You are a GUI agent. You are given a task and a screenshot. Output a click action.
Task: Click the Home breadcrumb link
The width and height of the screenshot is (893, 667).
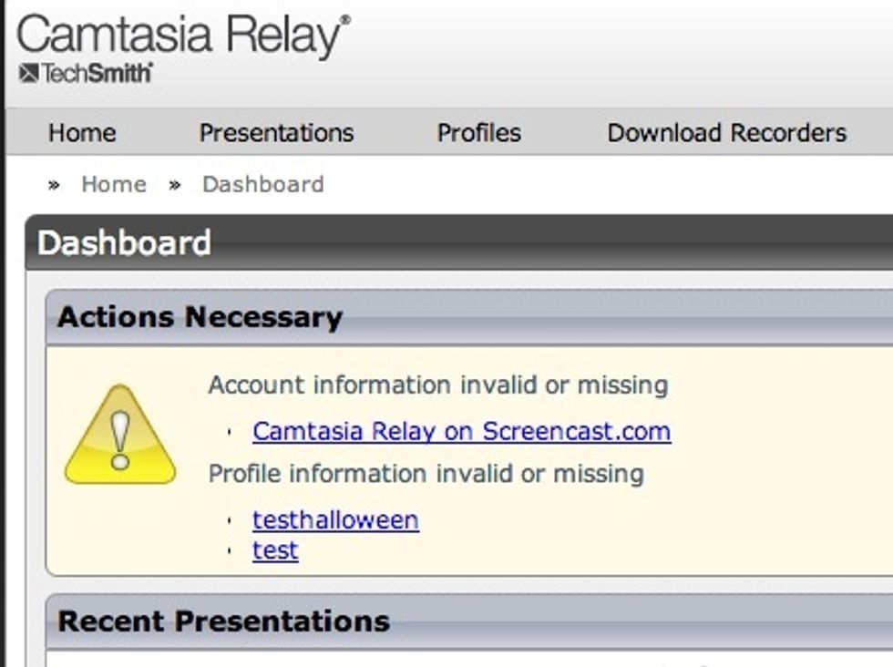click(x=113, y=184)
